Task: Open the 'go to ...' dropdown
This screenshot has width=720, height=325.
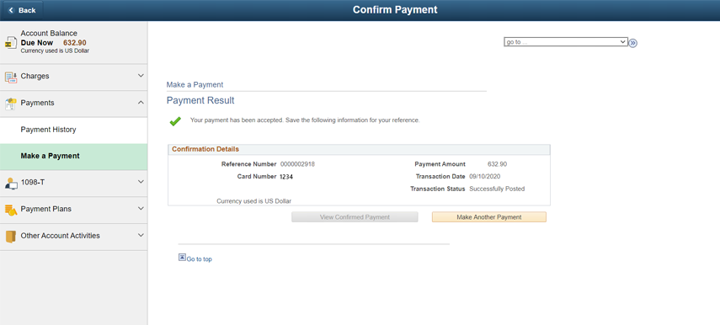Action: pos(566,42)
